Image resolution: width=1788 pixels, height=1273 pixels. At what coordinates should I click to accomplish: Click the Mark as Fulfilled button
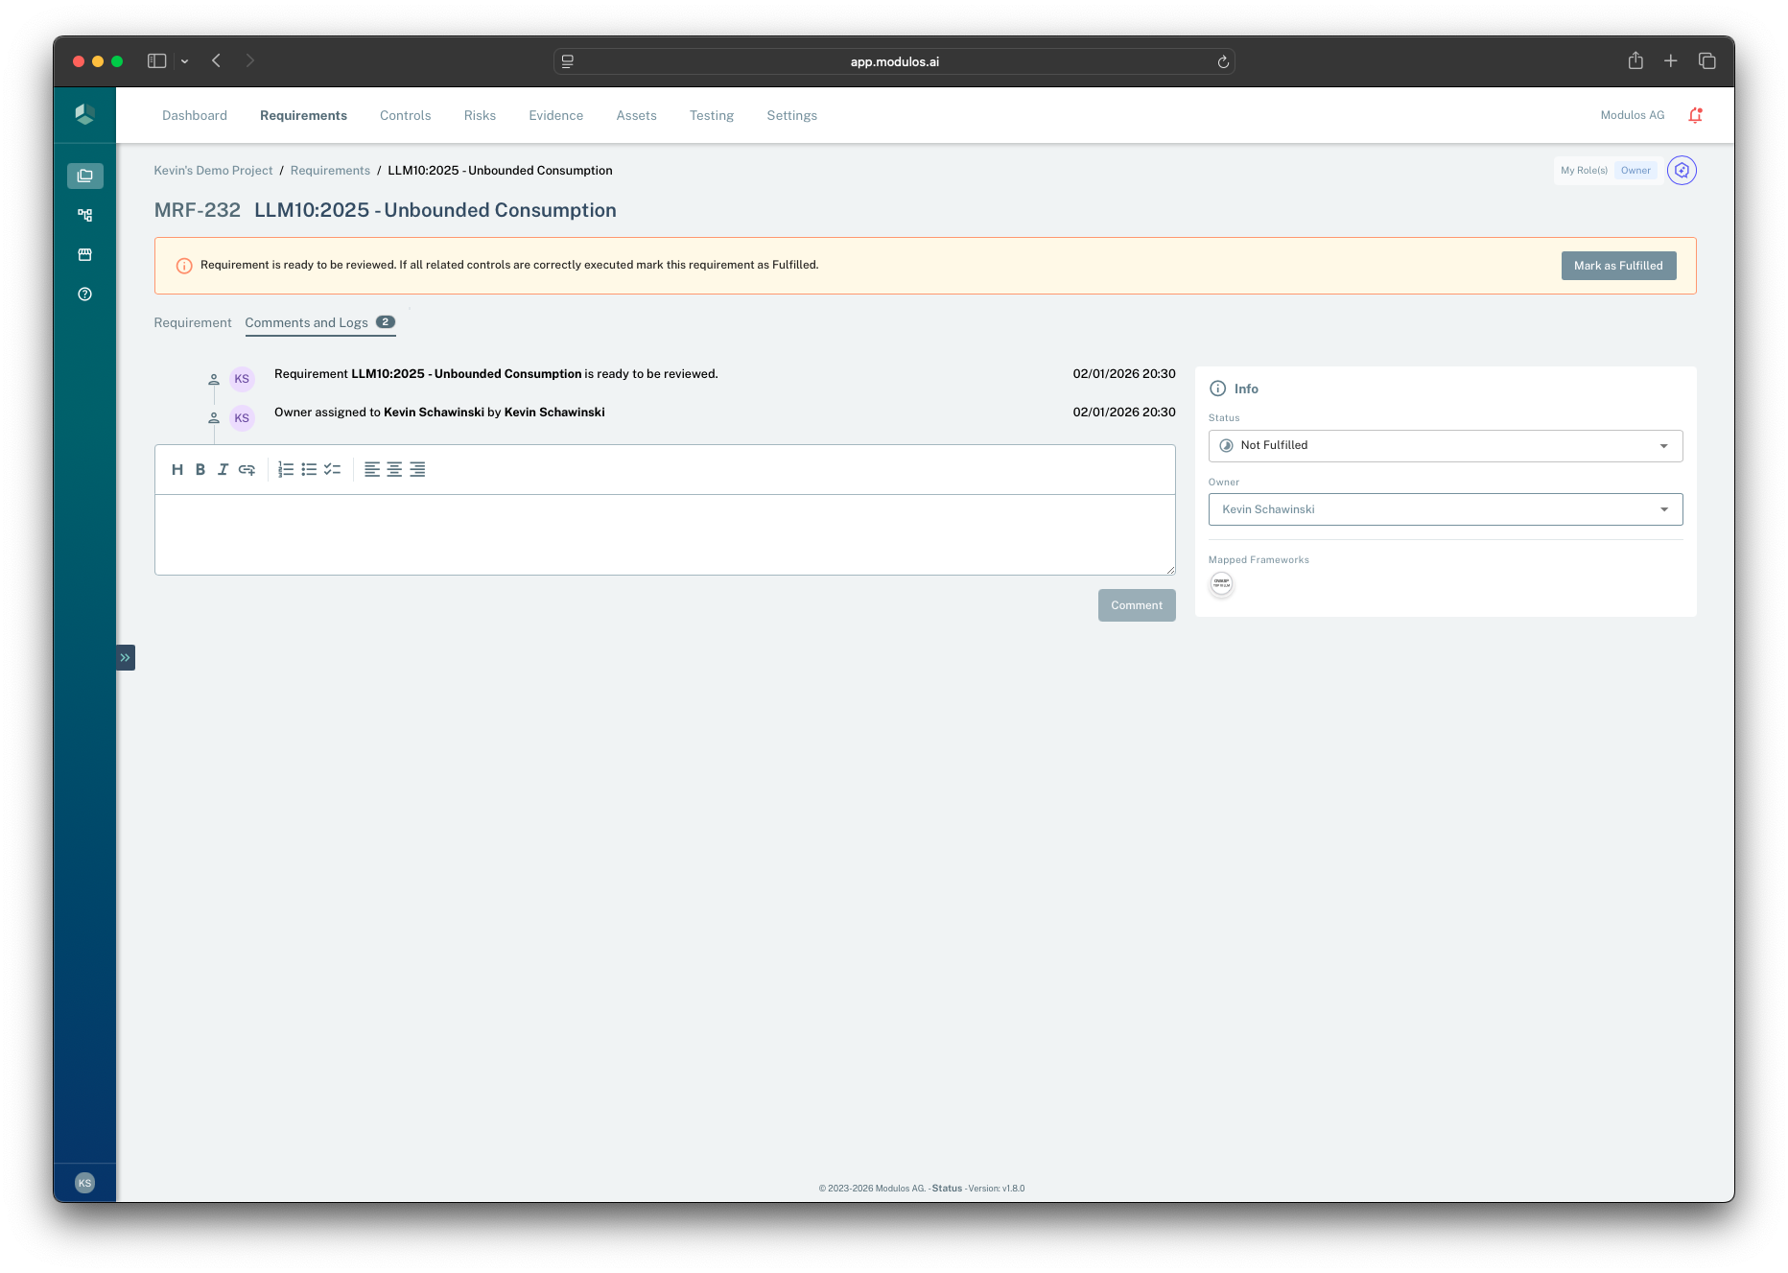click(1618, 265)
